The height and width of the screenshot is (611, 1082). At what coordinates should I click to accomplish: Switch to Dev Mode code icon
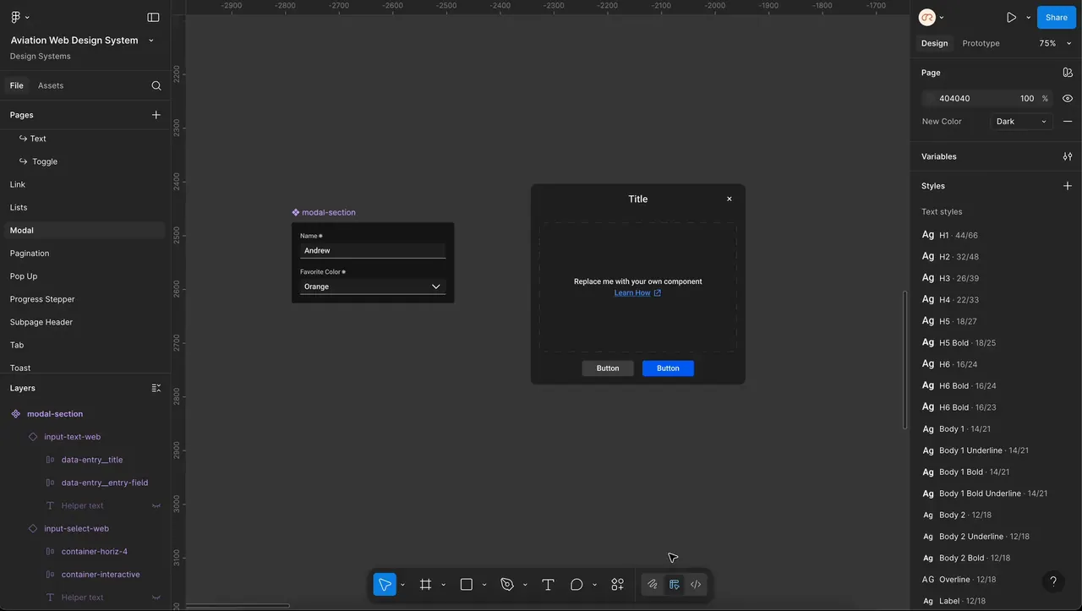pos(696,585)
